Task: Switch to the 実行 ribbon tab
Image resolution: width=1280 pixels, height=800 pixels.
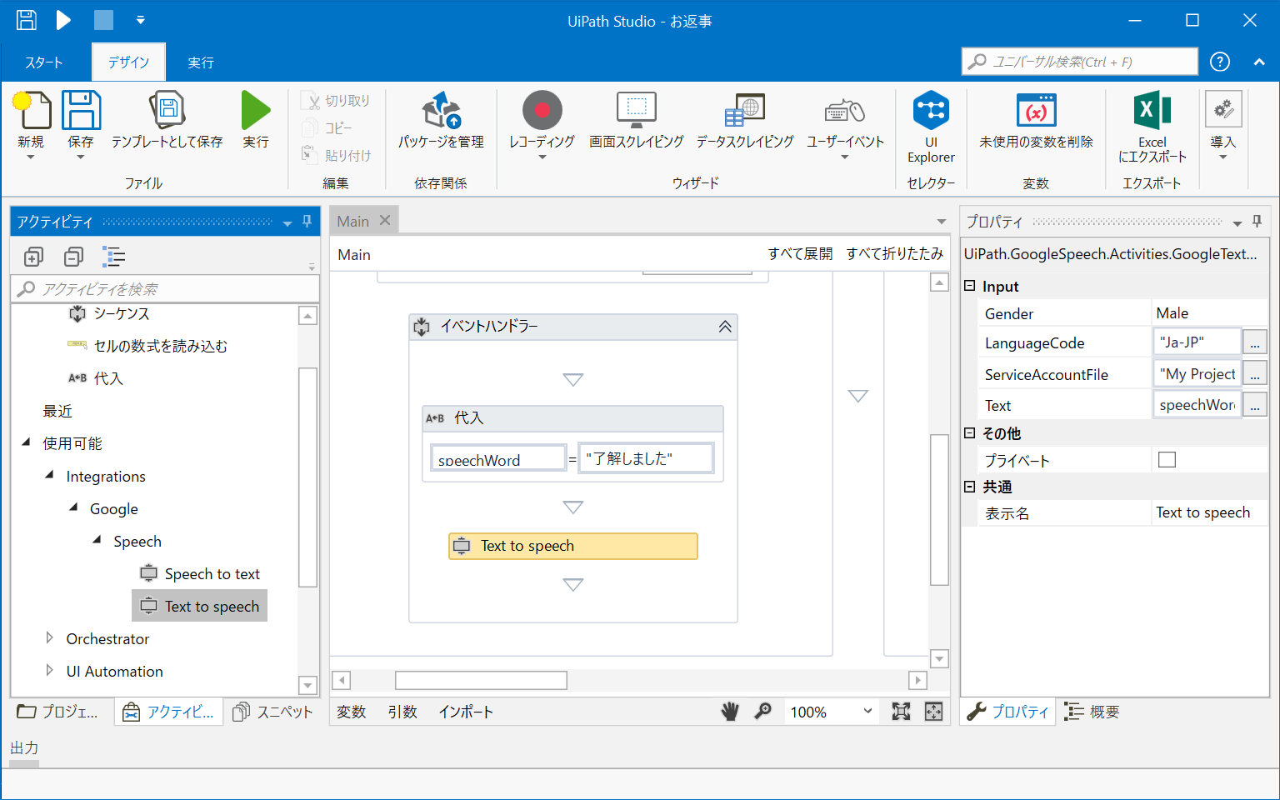Action: [201, 62]
